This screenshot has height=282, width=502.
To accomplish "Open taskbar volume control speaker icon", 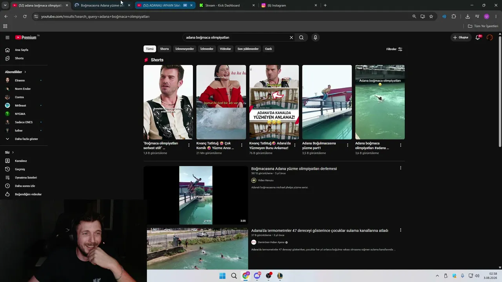I will pyautogui.click(x=477, y=276).
